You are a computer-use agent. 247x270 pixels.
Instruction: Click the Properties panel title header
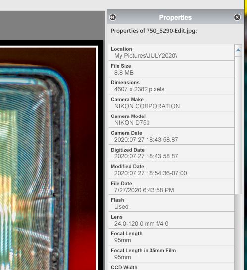click(x=175, y=17)
